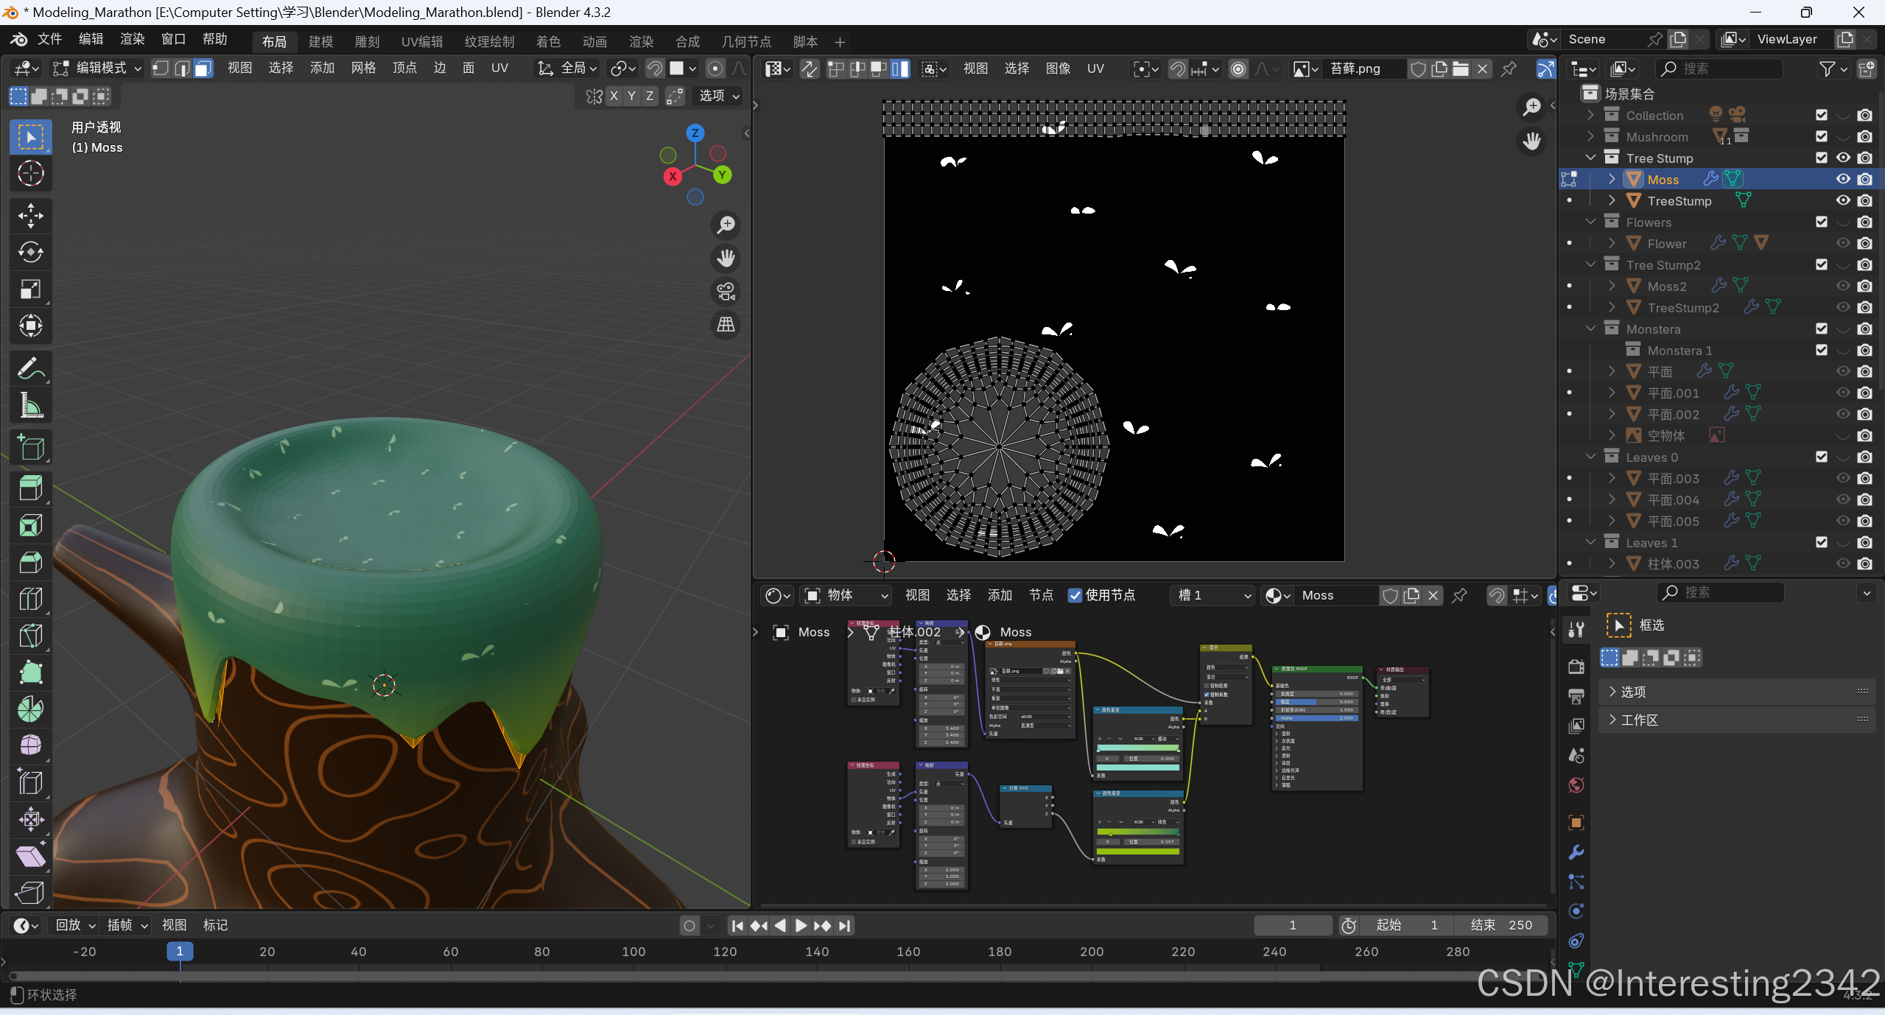
Task: Click the 结束 frame field showing 250
Action: [x=1500, y=925]
